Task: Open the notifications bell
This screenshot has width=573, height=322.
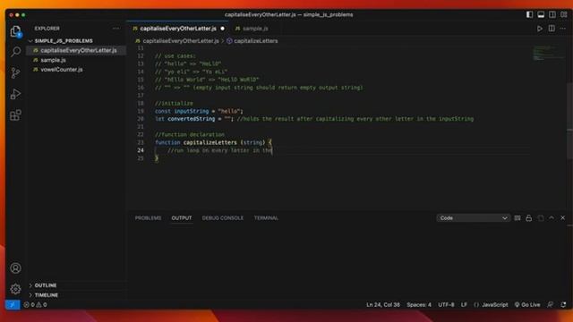Action: pyautogui.click(x=563, y=304)
